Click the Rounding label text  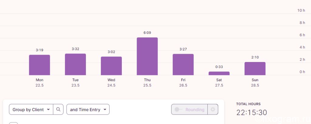click(195, 109)
